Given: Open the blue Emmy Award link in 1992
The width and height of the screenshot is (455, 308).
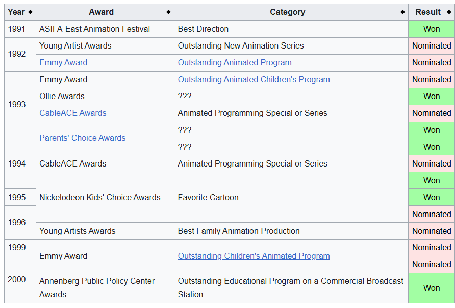Looking at the screenshot, I should (63, 62).
